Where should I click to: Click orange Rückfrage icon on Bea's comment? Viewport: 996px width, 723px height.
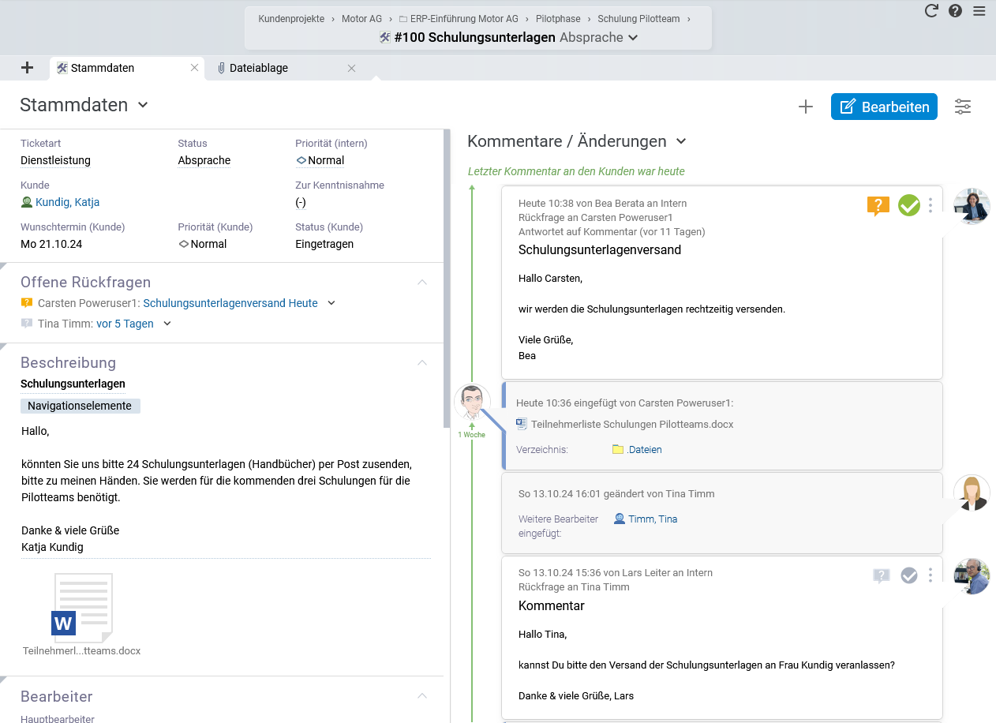click(878, 206)
